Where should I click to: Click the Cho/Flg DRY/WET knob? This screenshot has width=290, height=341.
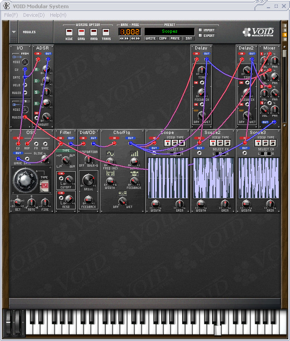click(x=123, y=201)
